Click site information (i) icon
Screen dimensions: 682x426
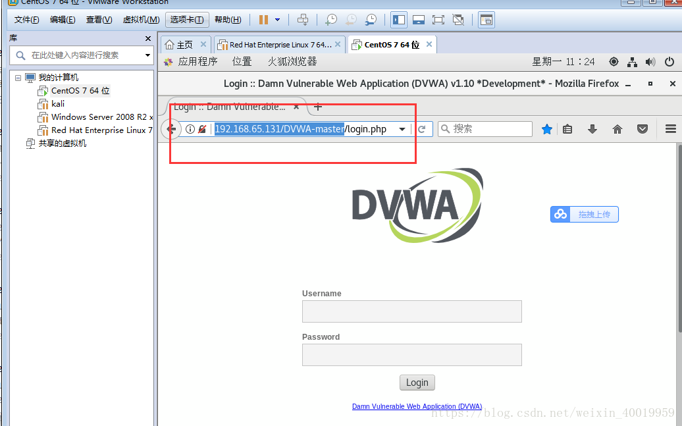(x=190, y=129)
